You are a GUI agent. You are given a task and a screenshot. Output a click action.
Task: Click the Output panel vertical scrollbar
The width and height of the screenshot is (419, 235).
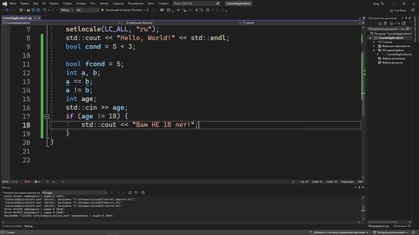tap(363, 208)
